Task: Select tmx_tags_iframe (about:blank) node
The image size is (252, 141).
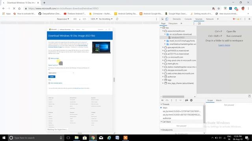Action: (180, 83)
